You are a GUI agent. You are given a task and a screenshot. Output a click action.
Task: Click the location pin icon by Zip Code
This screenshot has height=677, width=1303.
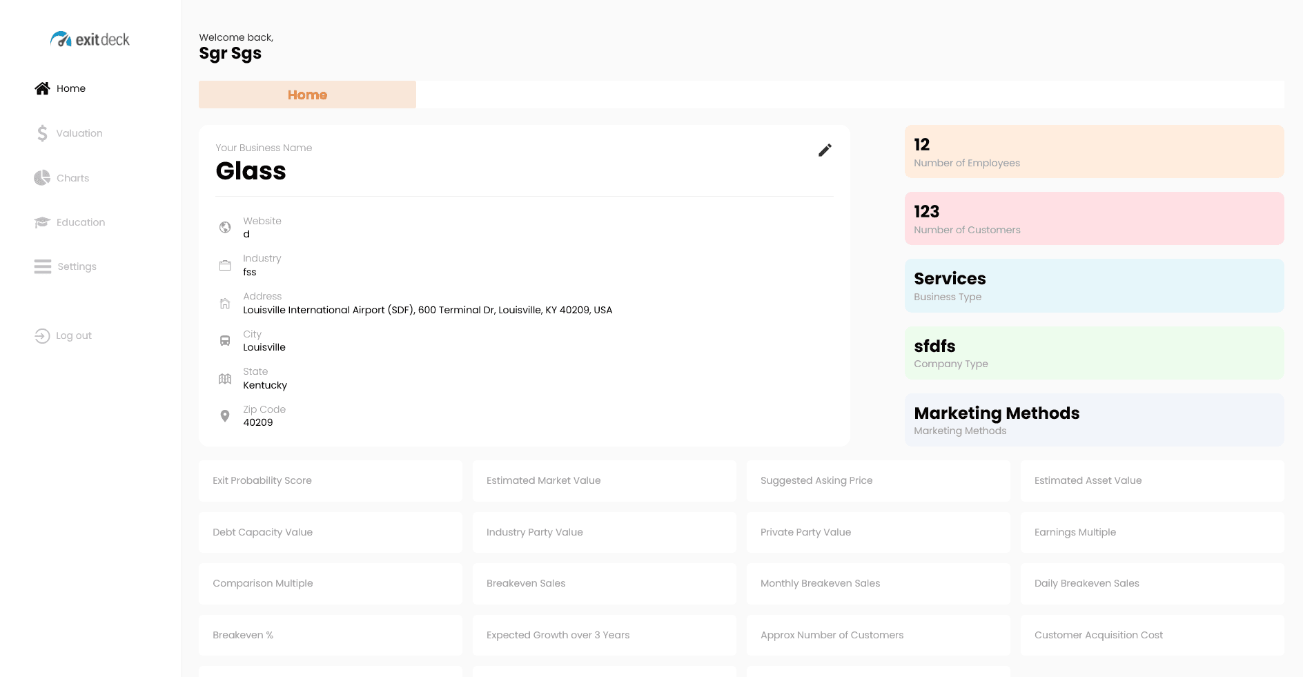(x=225, y=416)
